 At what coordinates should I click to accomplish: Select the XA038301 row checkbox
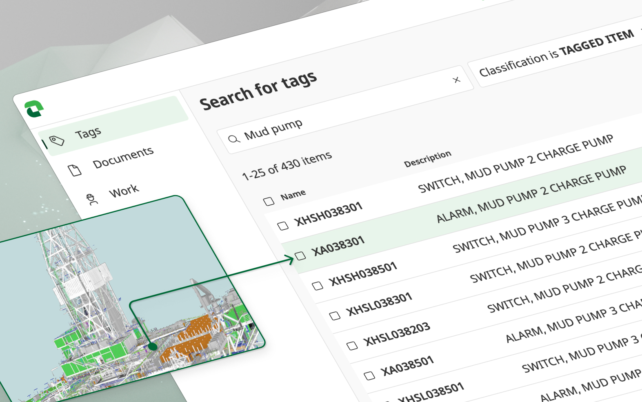pos(300,256)
